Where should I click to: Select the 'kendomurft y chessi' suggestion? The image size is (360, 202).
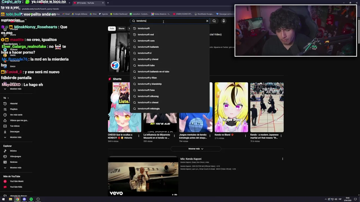coord(170,59)
